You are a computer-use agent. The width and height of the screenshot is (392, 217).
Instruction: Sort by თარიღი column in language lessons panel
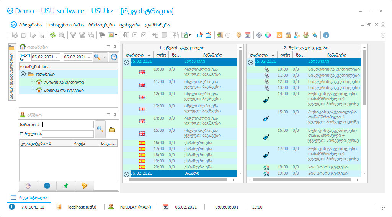click(x=138, y=55)
